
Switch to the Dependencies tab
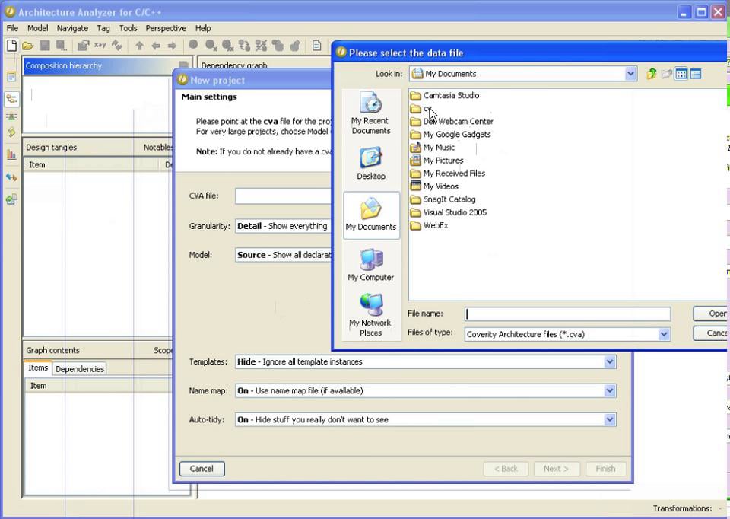(80, 369)
